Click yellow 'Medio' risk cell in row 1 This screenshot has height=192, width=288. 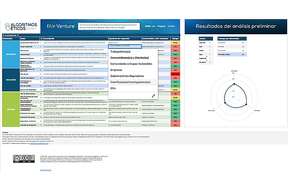coord(175,43)
